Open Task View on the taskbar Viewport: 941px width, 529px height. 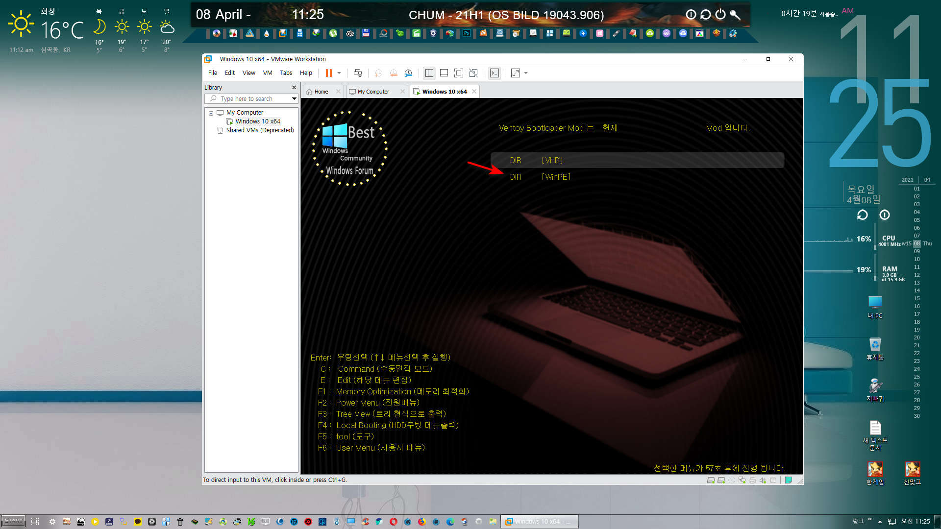click(x=35, y=522)
